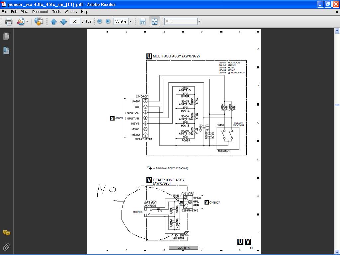Click the CN3451 connector label

point(142,96)
